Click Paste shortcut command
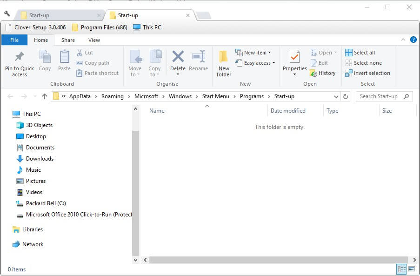 coord(97,73)
